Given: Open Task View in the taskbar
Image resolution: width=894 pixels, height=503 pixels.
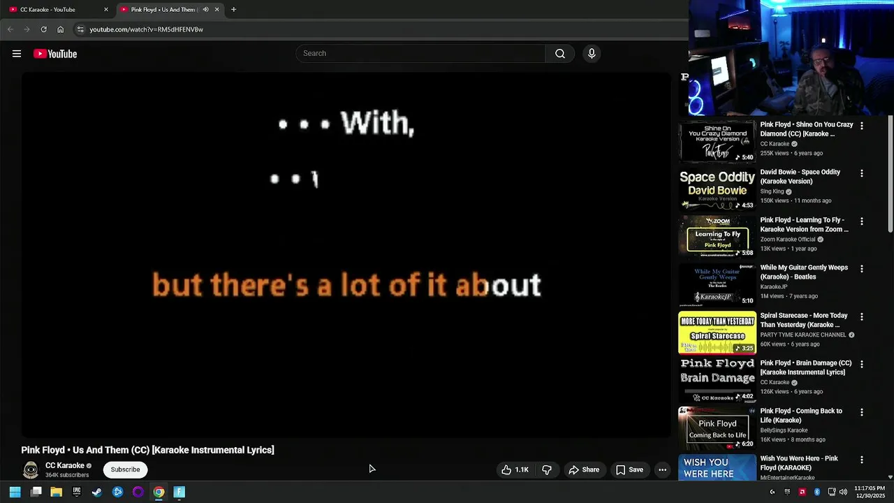Looking at the screenshot, I should click(36, 492).
